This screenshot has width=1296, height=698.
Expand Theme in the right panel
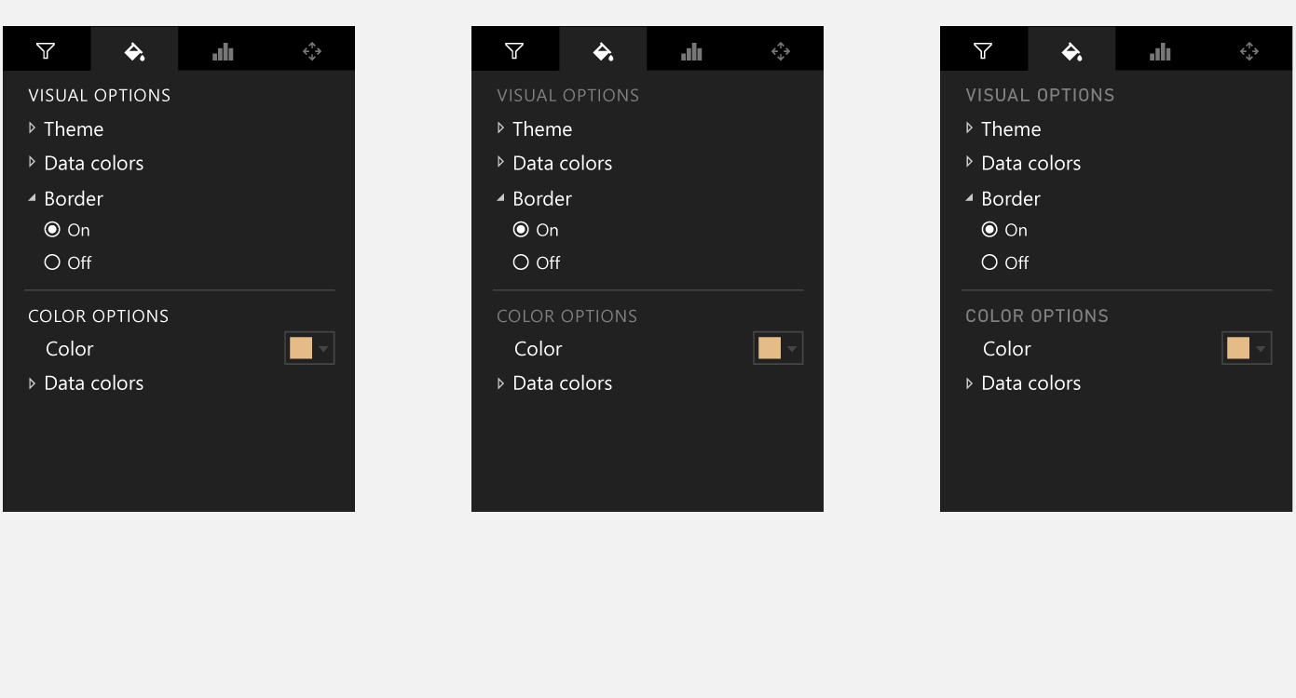[969, 128]
